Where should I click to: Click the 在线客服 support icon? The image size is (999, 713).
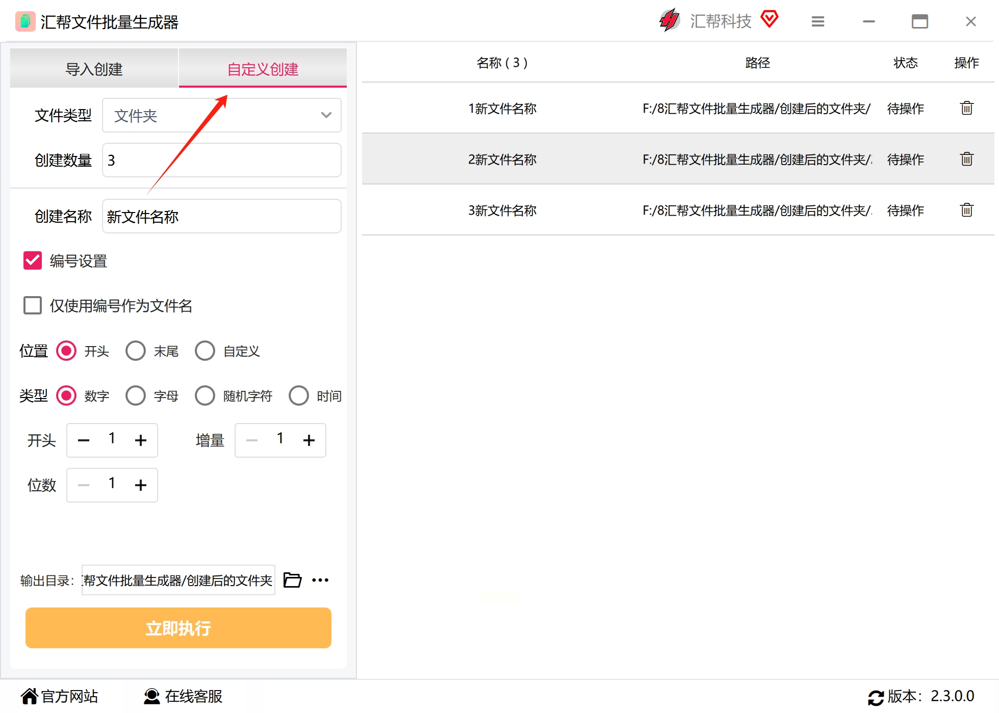point(151,696)
